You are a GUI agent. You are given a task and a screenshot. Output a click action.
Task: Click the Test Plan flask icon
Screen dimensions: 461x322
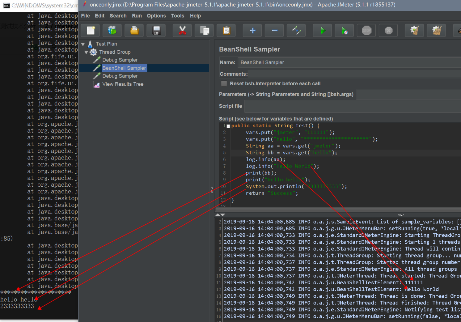point(90,44)
